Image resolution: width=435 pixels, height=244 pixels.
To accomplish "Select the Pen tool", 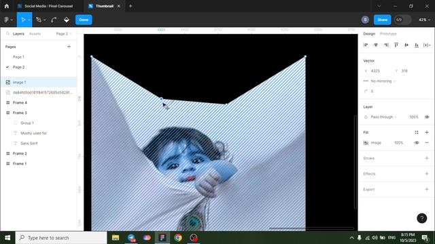I will click(39, 20).
